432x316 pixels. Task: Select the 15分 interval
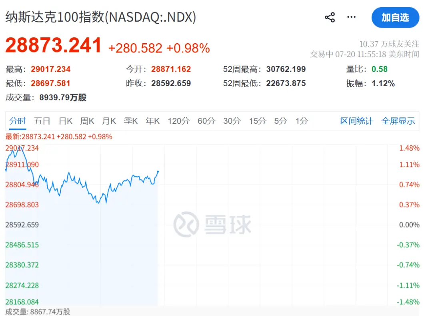tap(258, 121)
